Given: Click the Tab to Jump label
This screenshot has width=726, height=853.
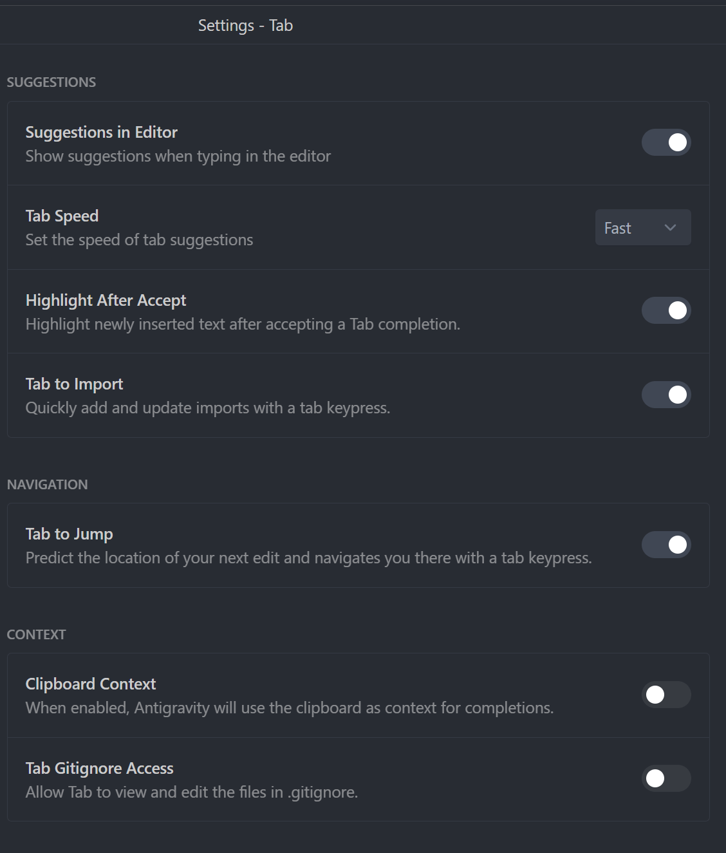Looking at the screenshot, I should [69, 534].
